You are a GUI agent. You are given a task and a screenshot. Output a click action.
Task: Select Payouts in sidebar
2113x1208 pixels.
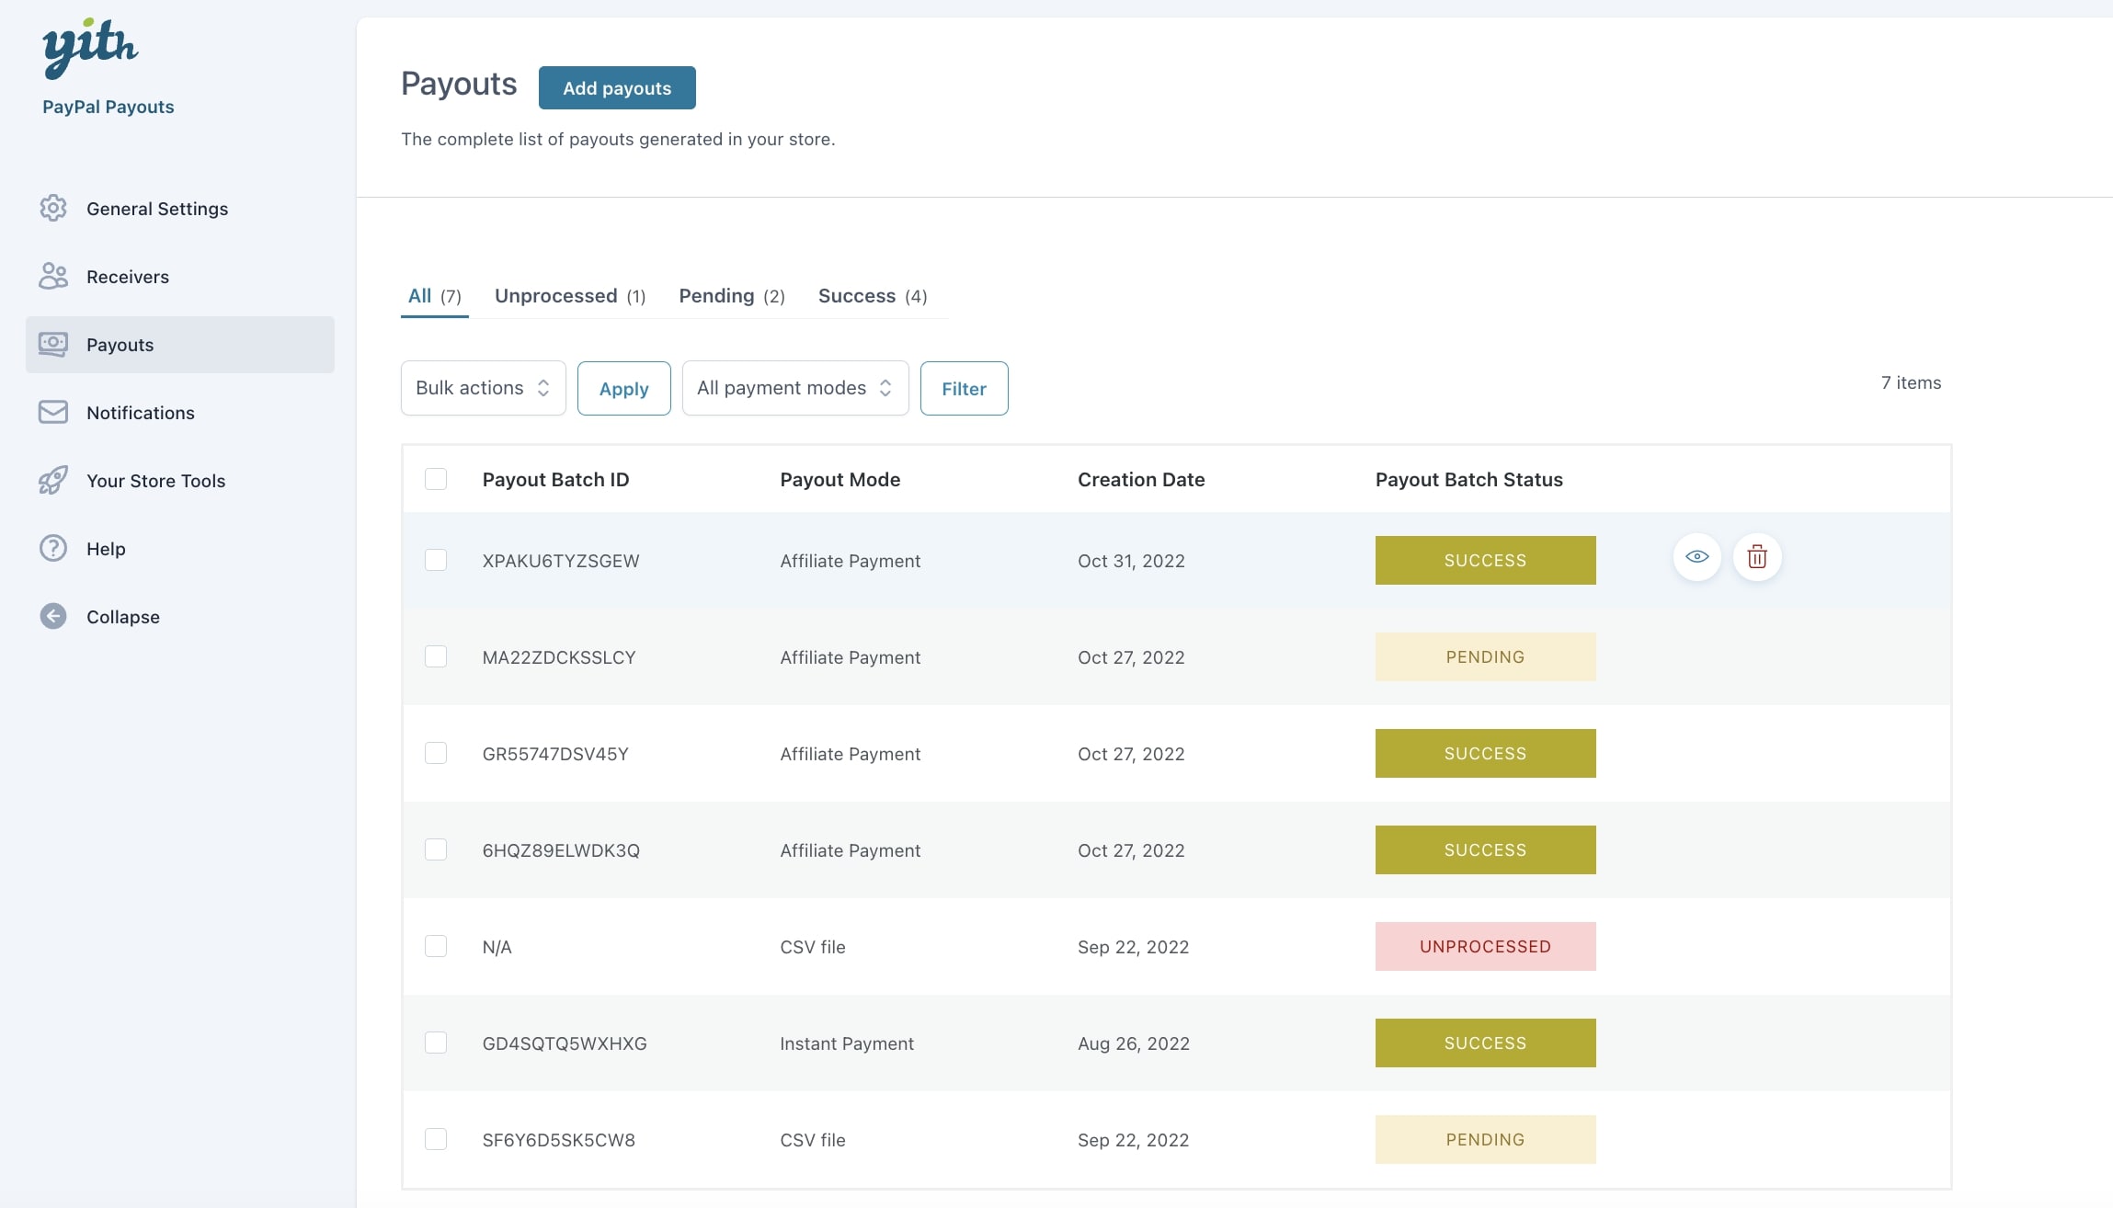(x=180, y=345)
